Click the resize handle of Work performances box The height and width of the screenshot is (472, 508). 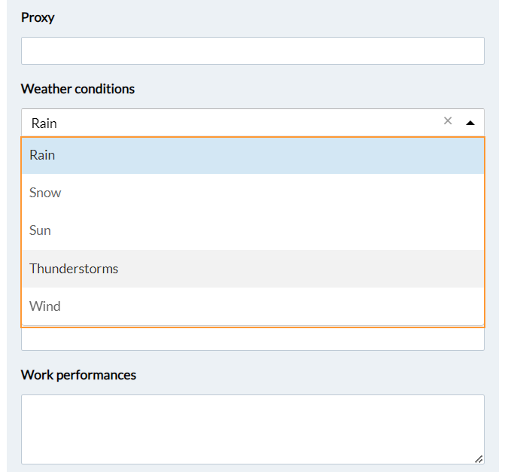click(x=479, y=459)
